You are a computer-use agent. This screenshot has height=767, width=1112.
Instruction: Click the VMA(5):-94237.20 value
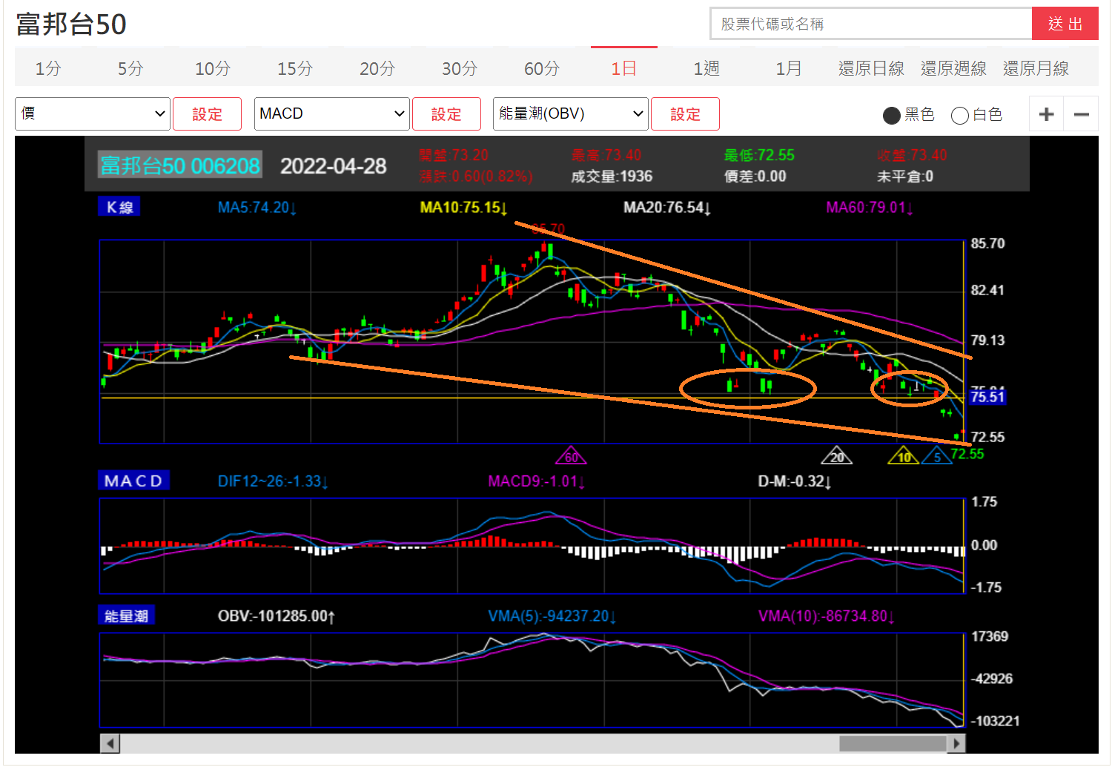point(552,616)
